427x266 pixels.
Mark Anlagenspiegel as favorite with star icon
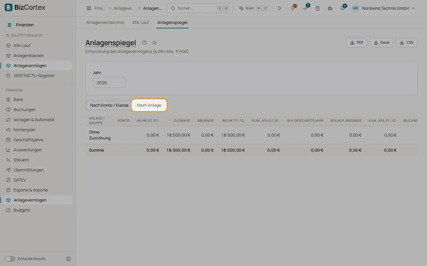154,43
